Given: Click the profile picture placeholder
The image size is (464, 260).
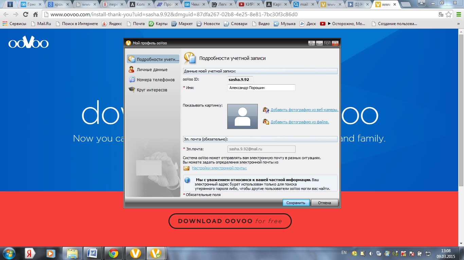Looking at the screenshot, I should pos(243,116).
